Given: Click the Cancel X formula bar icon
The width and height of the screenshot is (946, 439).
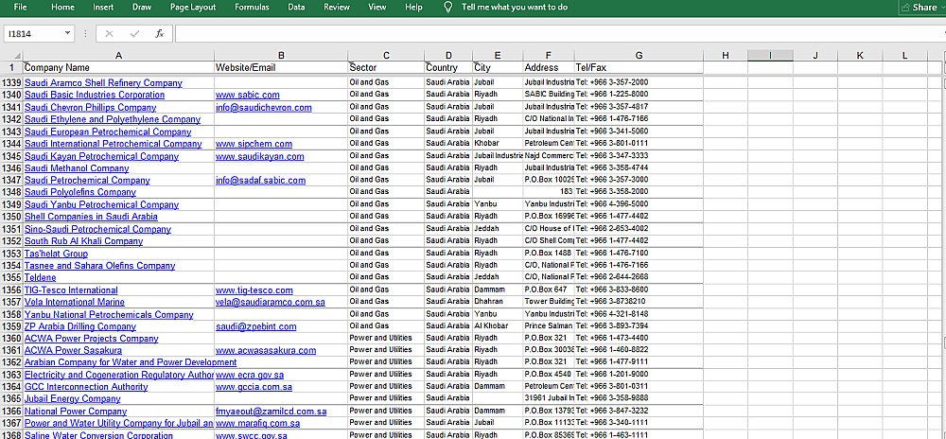Looking at the screenshot, I should (109, 34).
